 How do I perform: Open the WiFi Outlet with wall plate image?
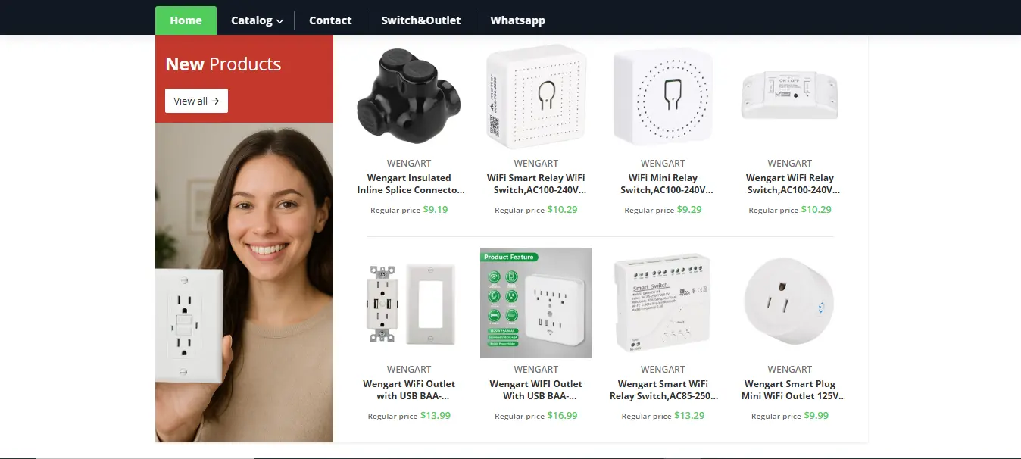point(409,303)
